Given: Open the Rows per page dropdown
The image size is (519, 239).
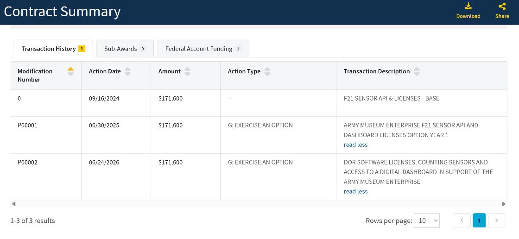Looking at the screenshot, I should click(427, 220).
